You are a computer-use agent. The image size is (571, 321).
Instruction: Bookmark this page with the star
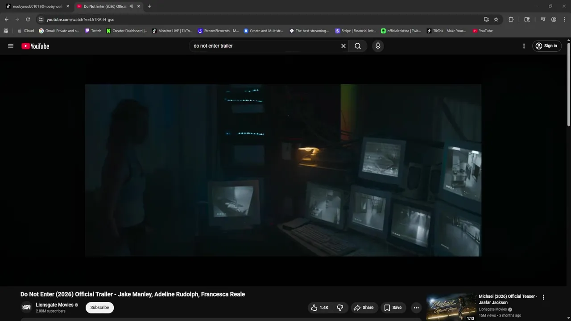(496, 20)
